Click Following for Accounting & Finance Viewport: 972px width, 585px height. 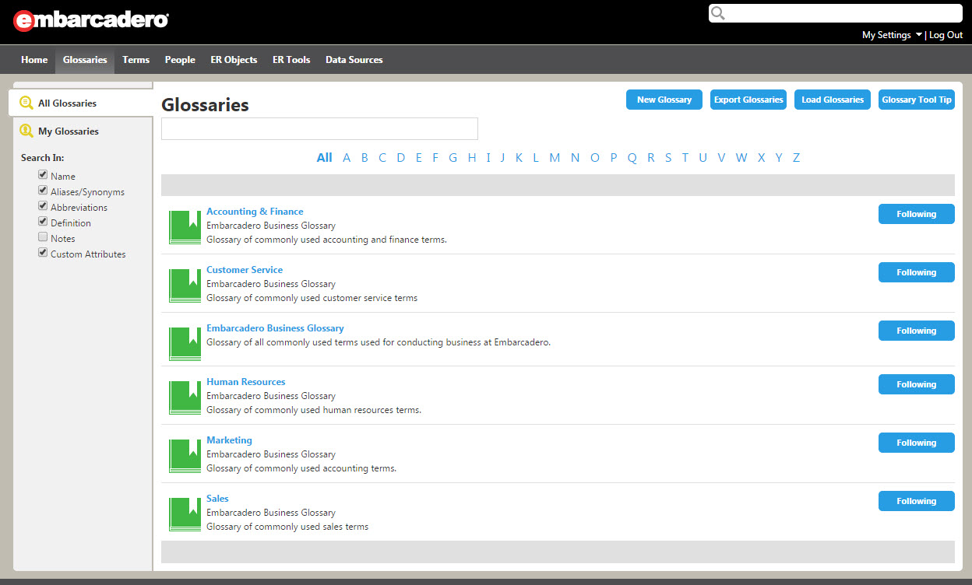917,214
